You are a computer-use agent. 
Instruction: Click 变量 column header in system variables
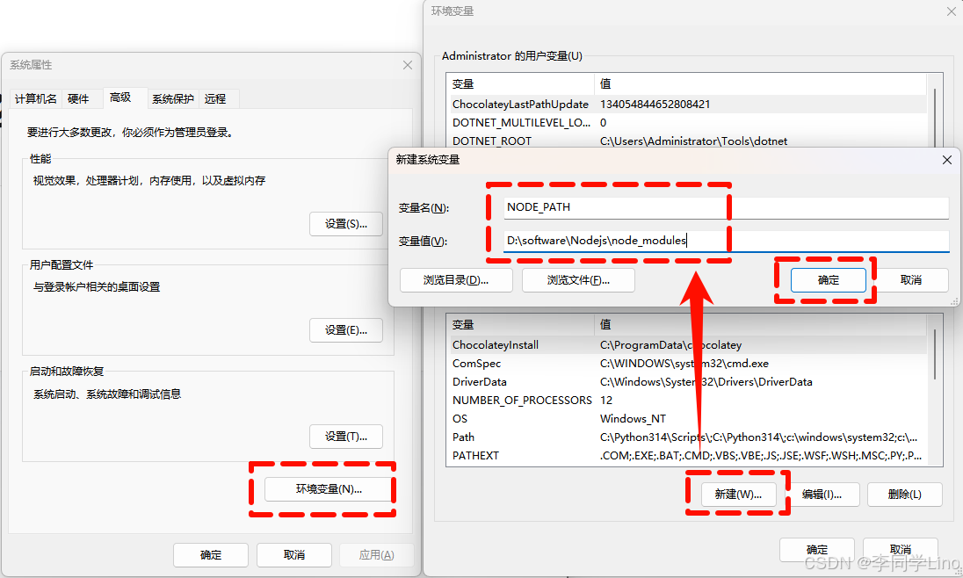coord(521,325)
